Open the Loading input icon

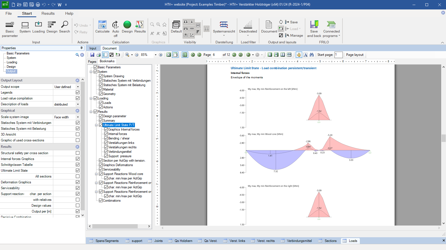point(38,27)
